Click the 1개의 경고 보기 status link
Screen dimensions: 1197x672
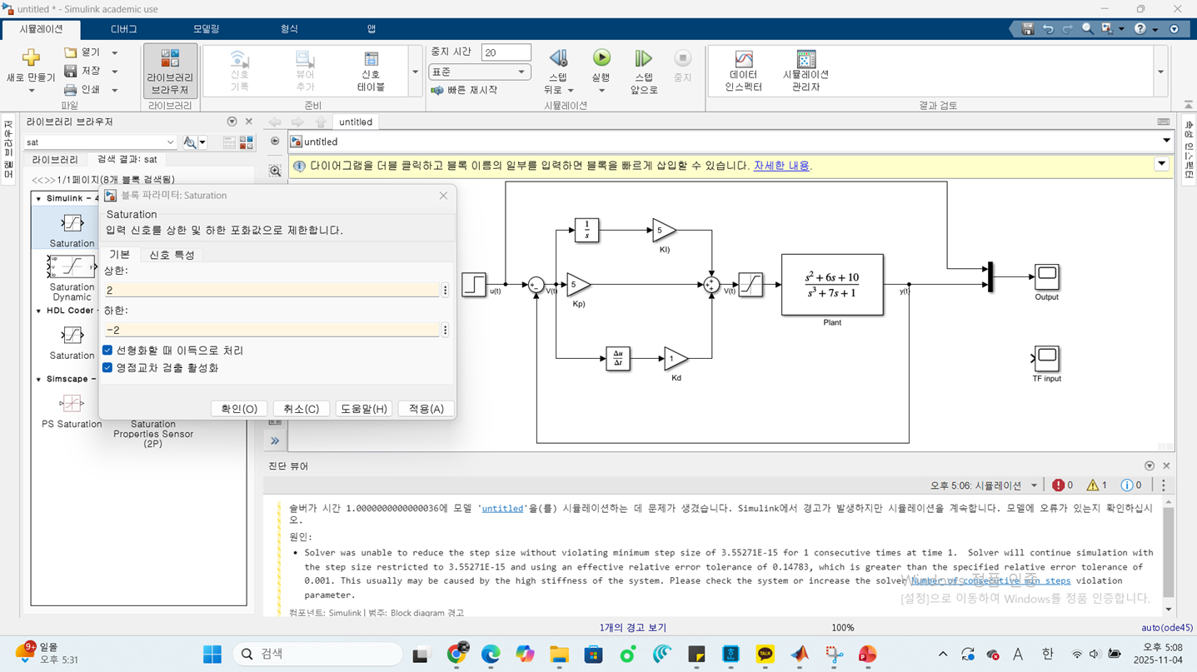click(x=632, y=628)
